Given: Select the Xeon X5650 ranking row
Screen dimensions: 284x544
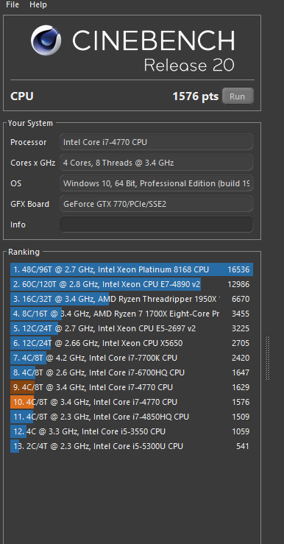Looking at the screenshot, I should 132,343.
